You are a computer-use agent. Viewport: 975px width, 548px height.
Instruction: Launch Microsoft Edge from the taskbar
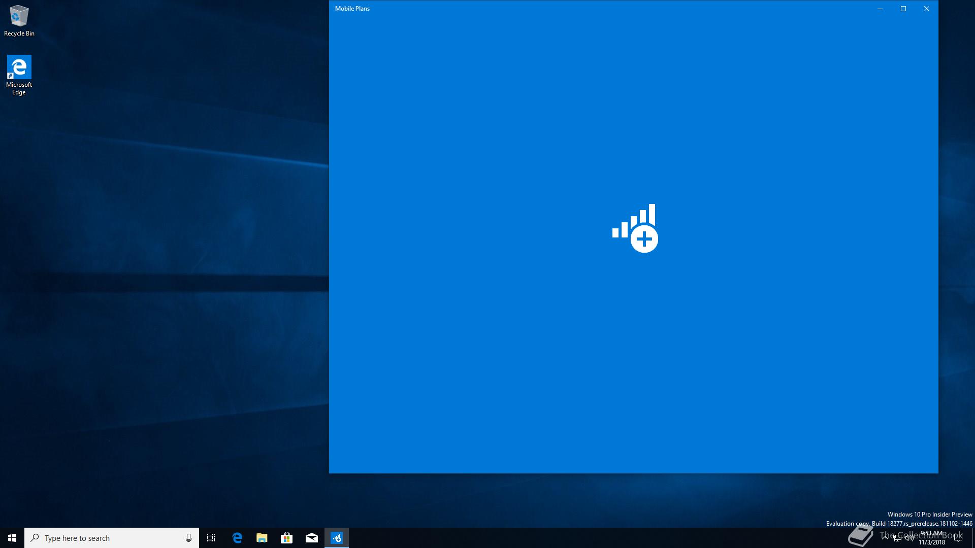point(237,538)
